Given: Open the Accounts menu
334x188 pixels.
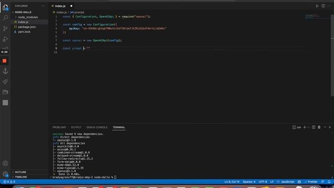Looking at the screenshot, I should [x=5, y=163].
